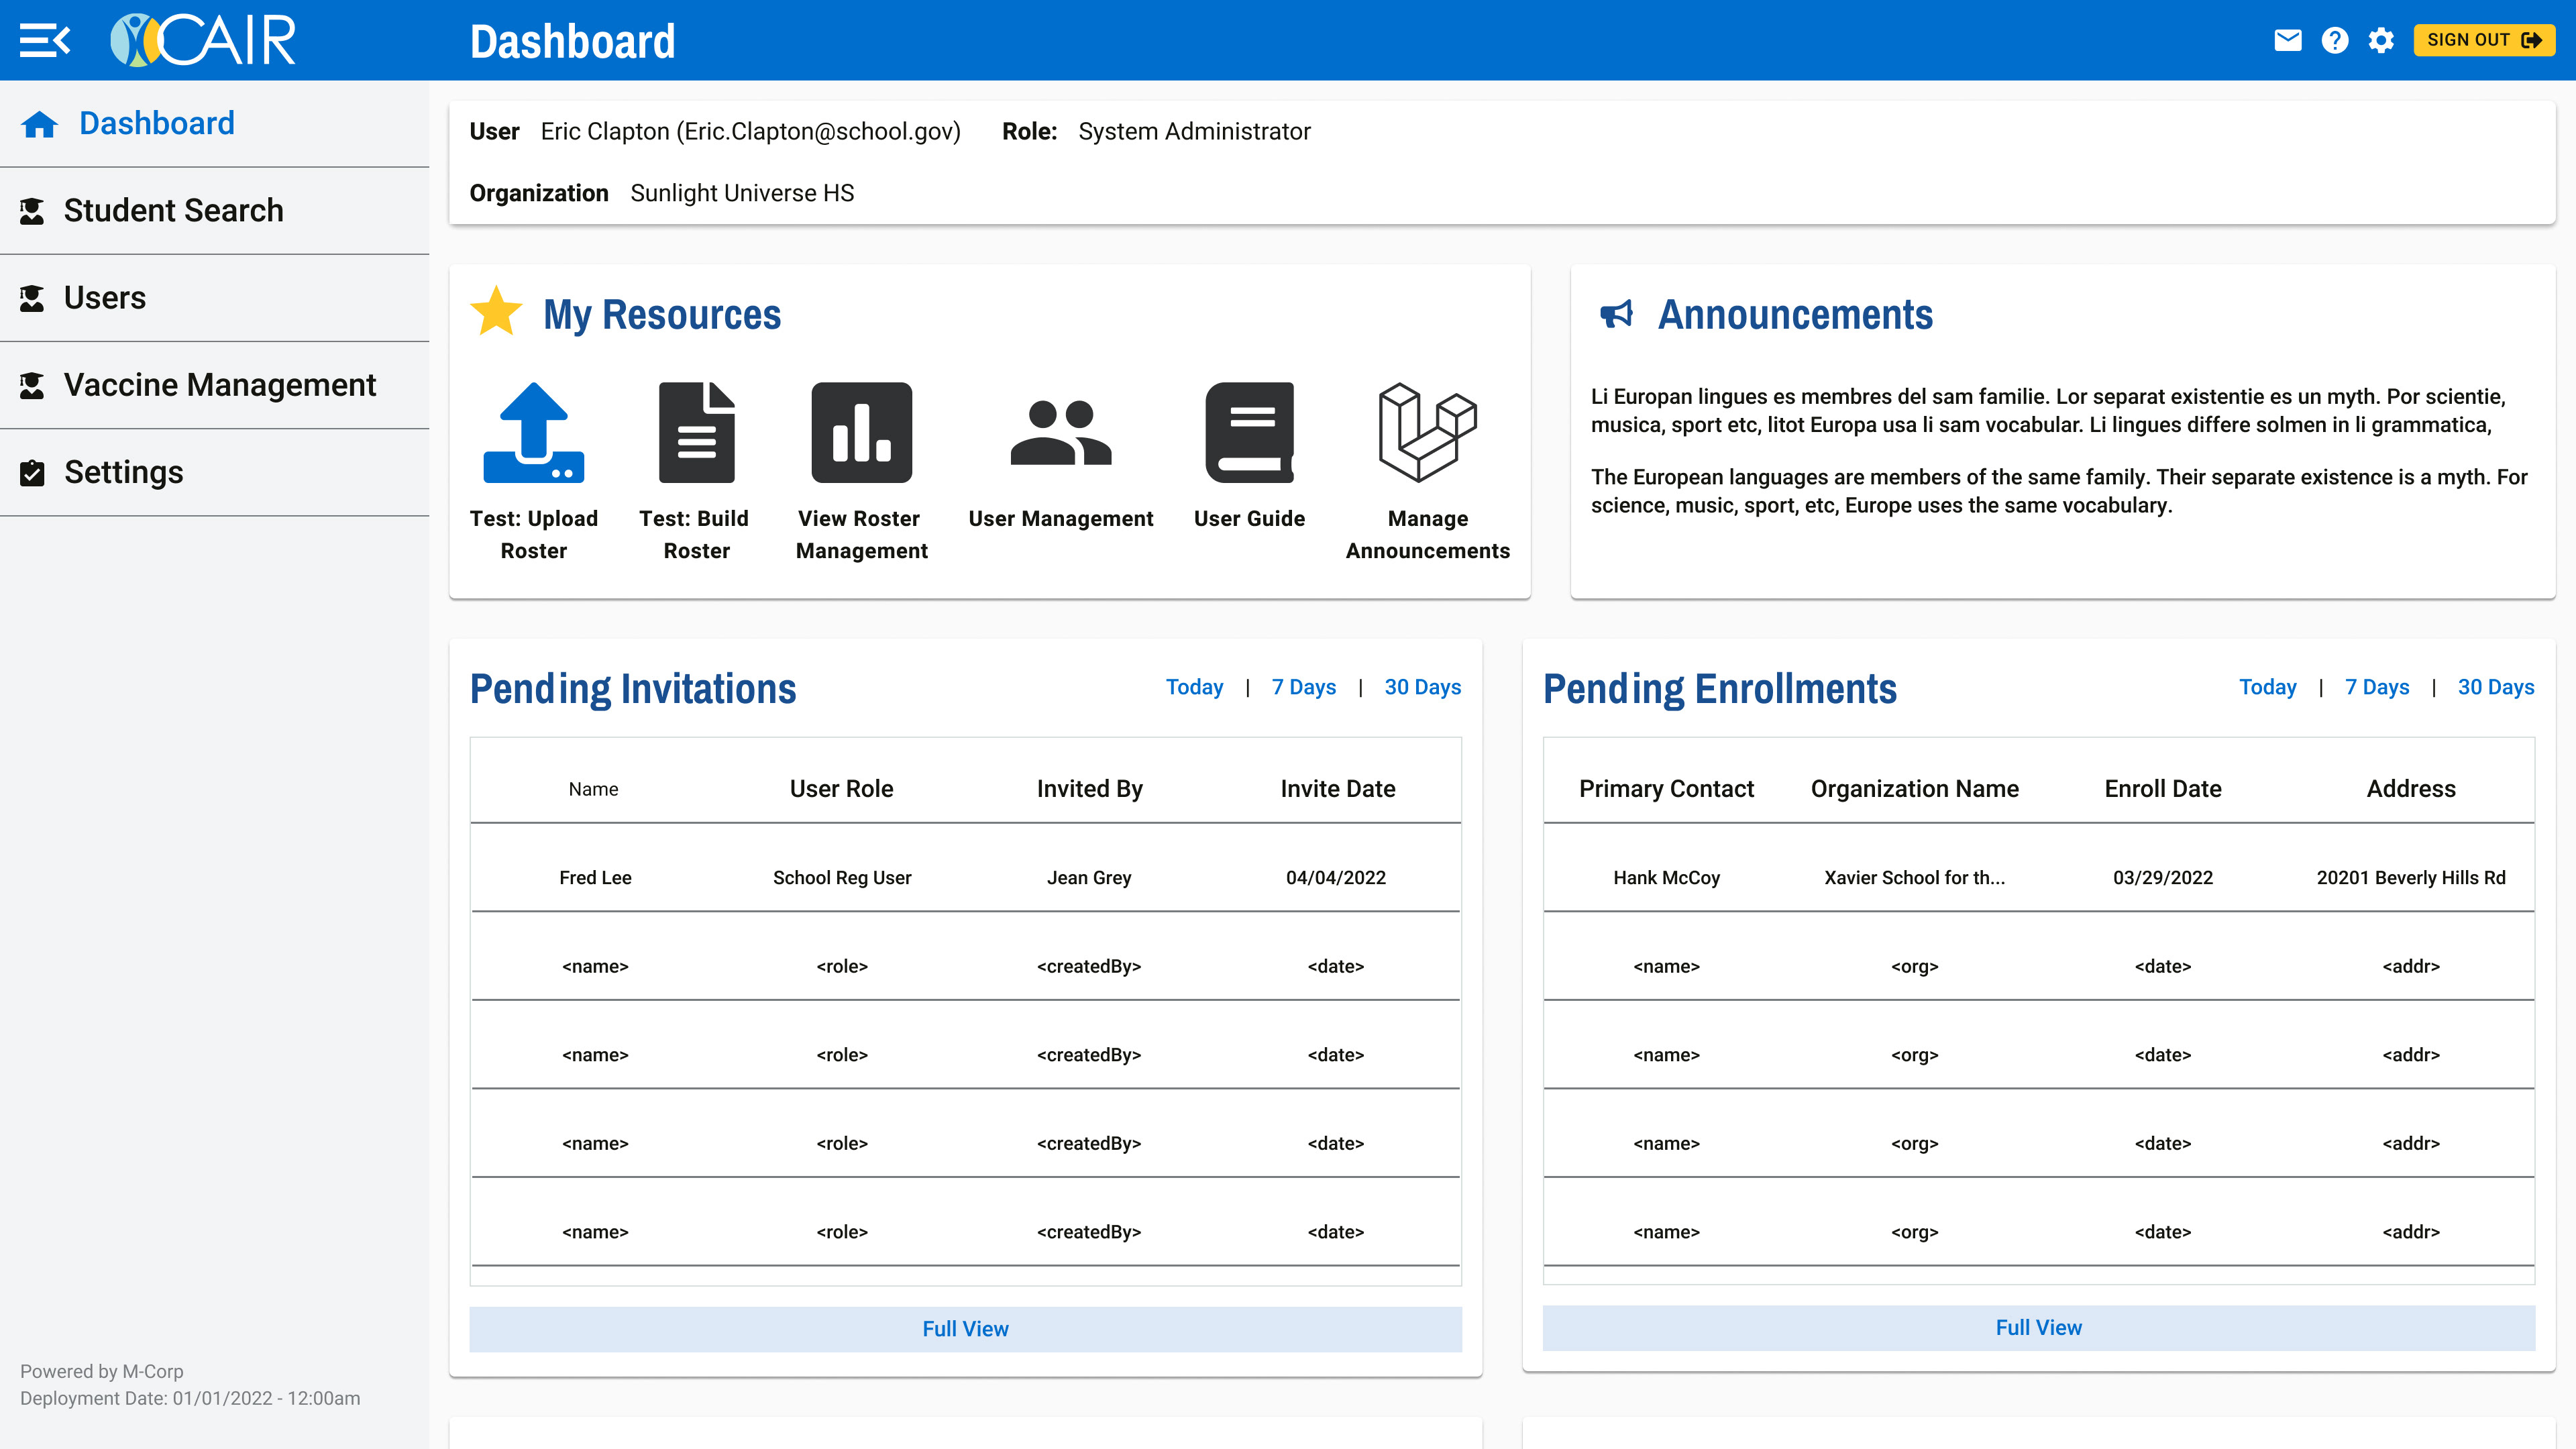The image size is (2576, 1449).
Task: Collapse the sidebar with the hamburger icon
Action: [45, 40]
